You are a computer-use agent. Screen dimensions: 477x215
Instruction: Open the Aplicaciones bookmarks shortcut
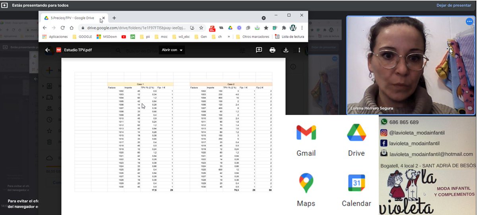tap(55, 37)
